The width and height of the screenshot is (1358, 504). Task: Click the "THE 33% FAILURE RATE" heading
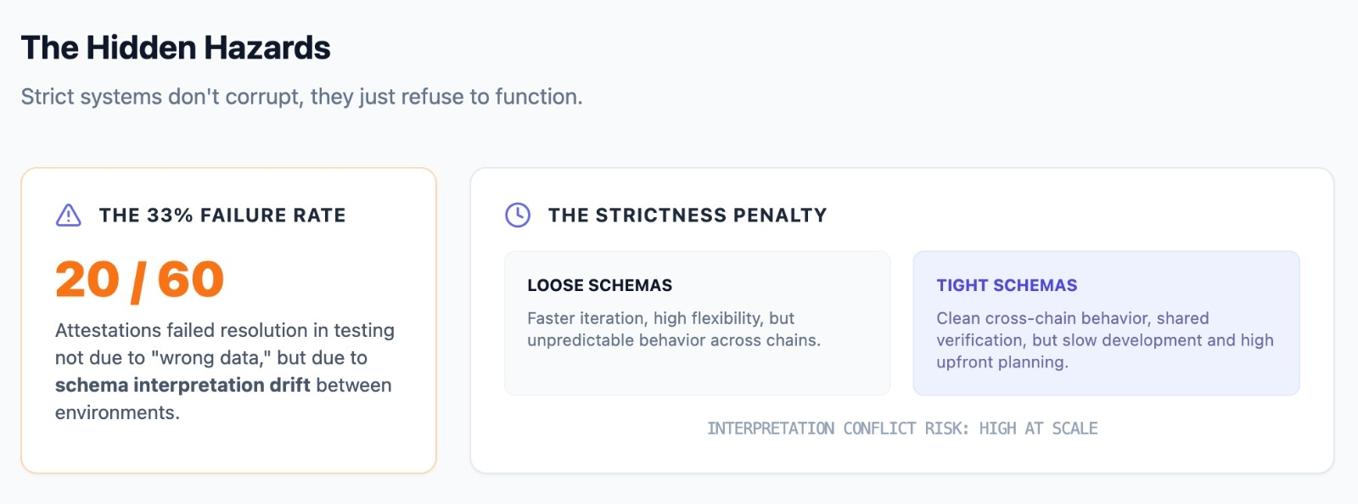[x=222, y=216]
